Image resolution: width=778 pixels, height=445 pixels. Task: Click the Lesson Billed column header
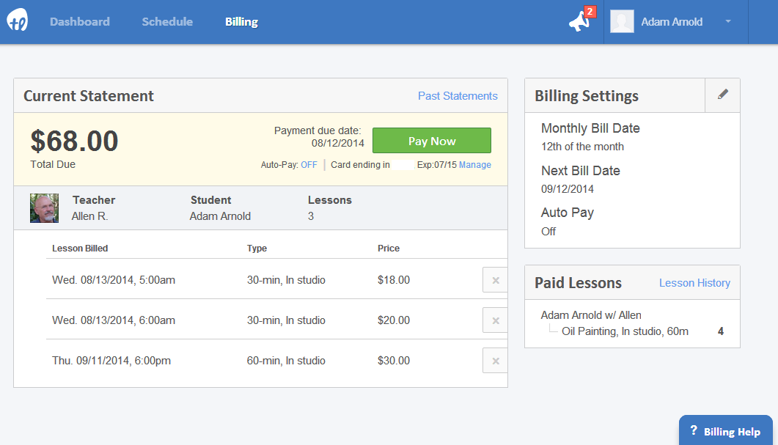pyautogui.click(x=80, y=248)
